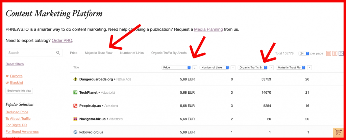
Task: Click Native Ads label for Dangerousroads.org
Action: pos(124,79)
